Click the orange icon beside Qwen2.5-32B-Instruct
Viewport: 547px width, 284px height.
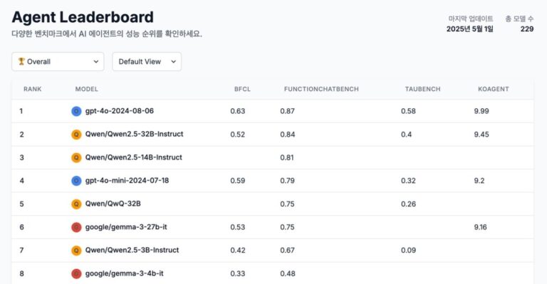click(76, 135)
